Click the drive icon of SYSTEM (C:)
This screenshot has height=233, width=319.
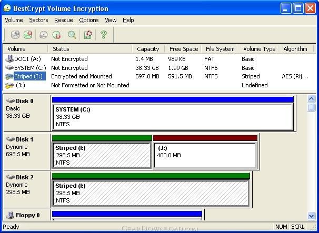pyautogui.click(x=9, y=67)
